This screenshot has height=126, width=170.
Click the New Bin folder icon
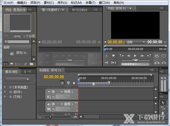point(31,64)
